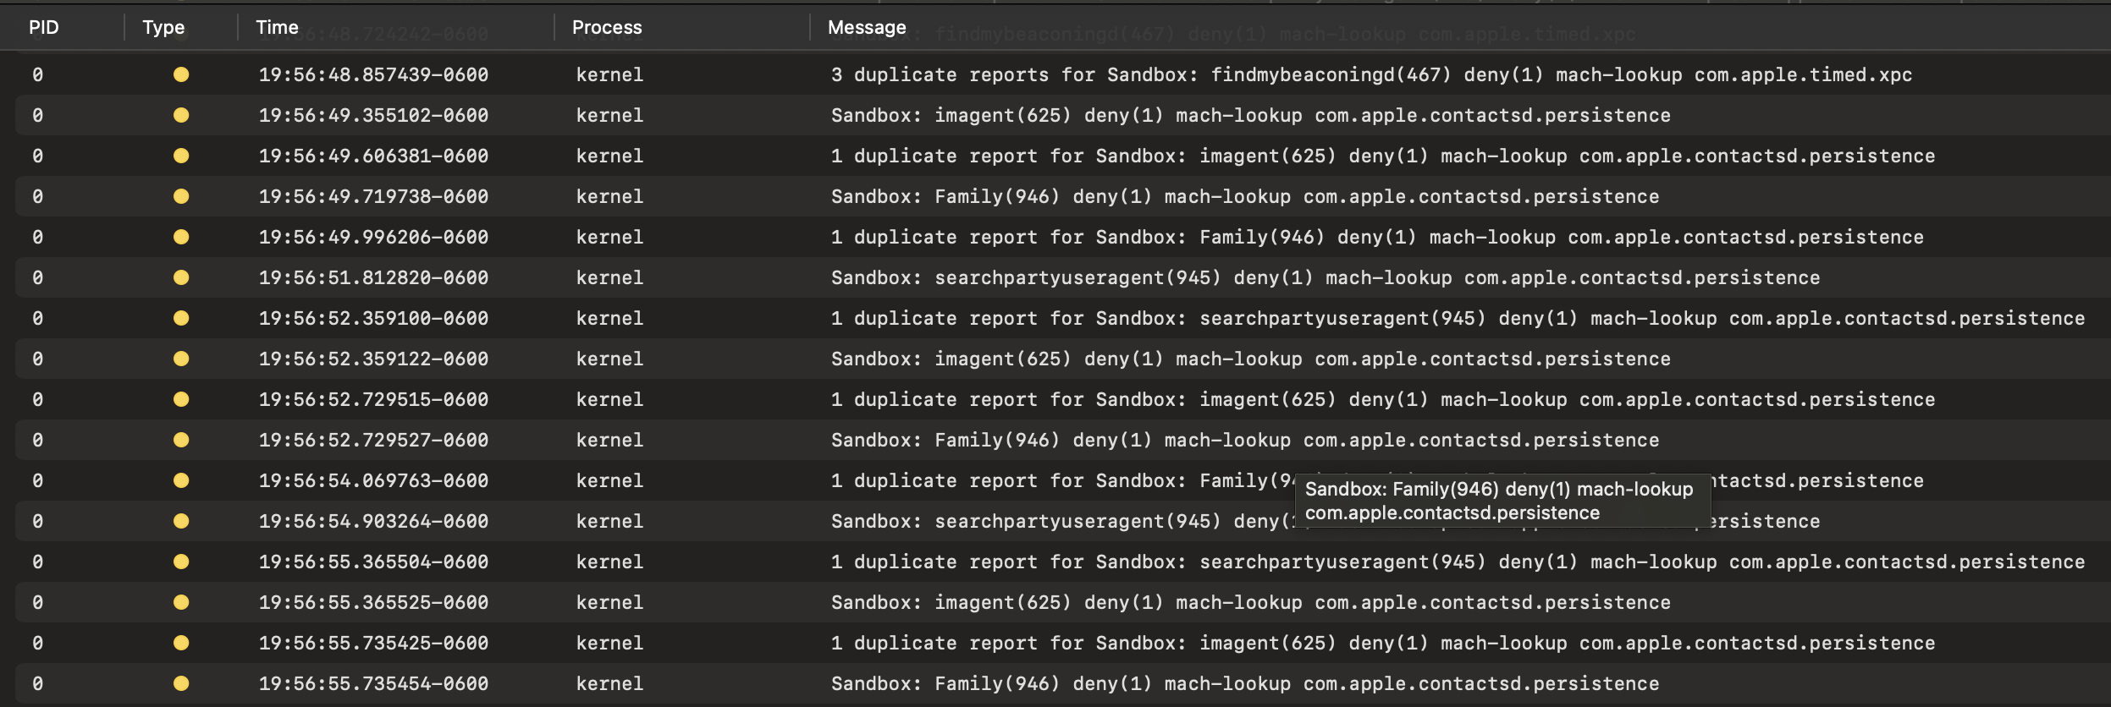Sort entries by the Time column header
Screen dimensions: 2111x707
(x=278, y=28)
